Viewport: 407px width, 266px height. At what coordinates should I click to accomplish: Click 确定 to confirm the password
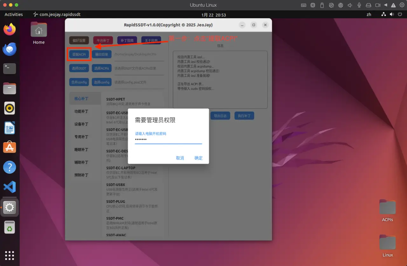pyautogui.click(x=198, y=158)
